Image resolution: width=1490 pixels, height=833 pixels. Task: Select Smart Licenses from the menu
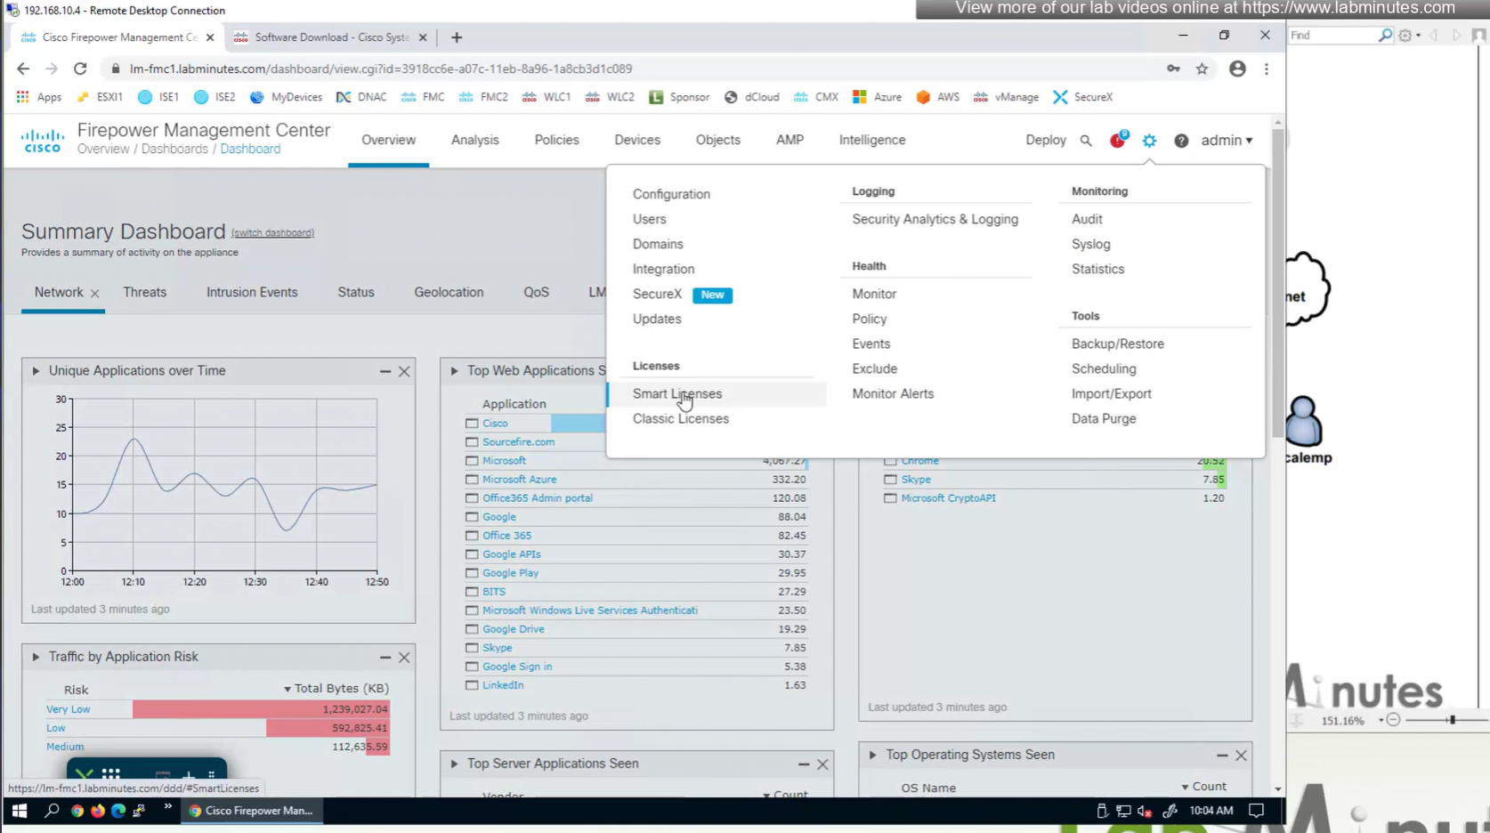click(x=677, y=393)
